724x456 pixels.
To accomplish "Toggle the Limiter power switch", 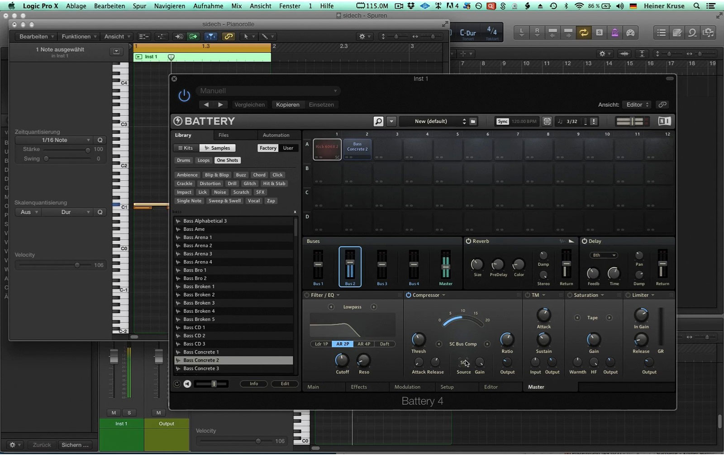I will [x=628, y=295].
